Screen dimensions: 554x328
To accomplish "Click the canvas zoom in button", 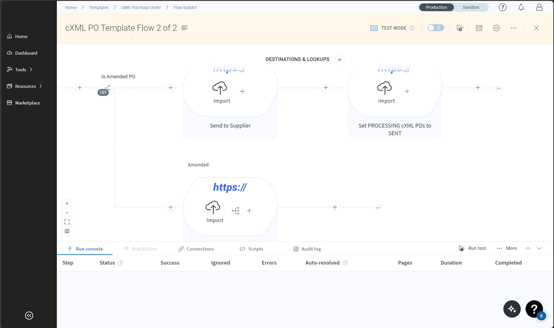I will 67,204.
